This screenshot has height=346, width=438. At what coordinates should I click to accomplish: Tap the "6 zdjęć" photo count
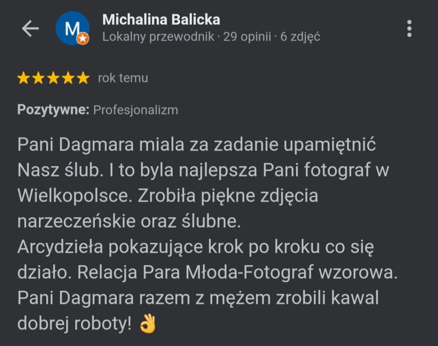pyautogui.click(x=300, y=37)
